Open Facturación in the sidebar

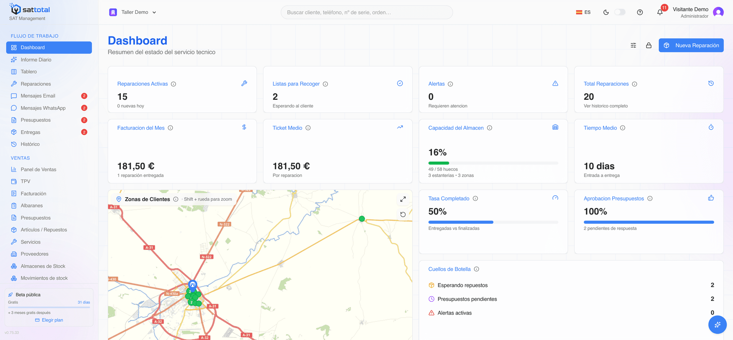click(49, 193)
